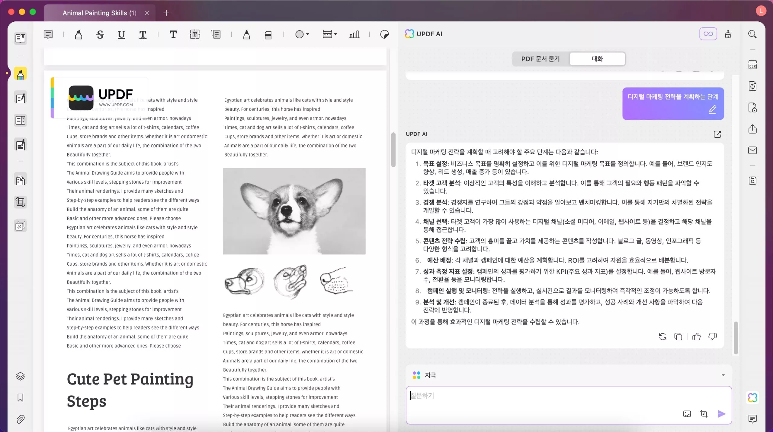Open the Watermark/page tools sidebar icon

(20, 226)
